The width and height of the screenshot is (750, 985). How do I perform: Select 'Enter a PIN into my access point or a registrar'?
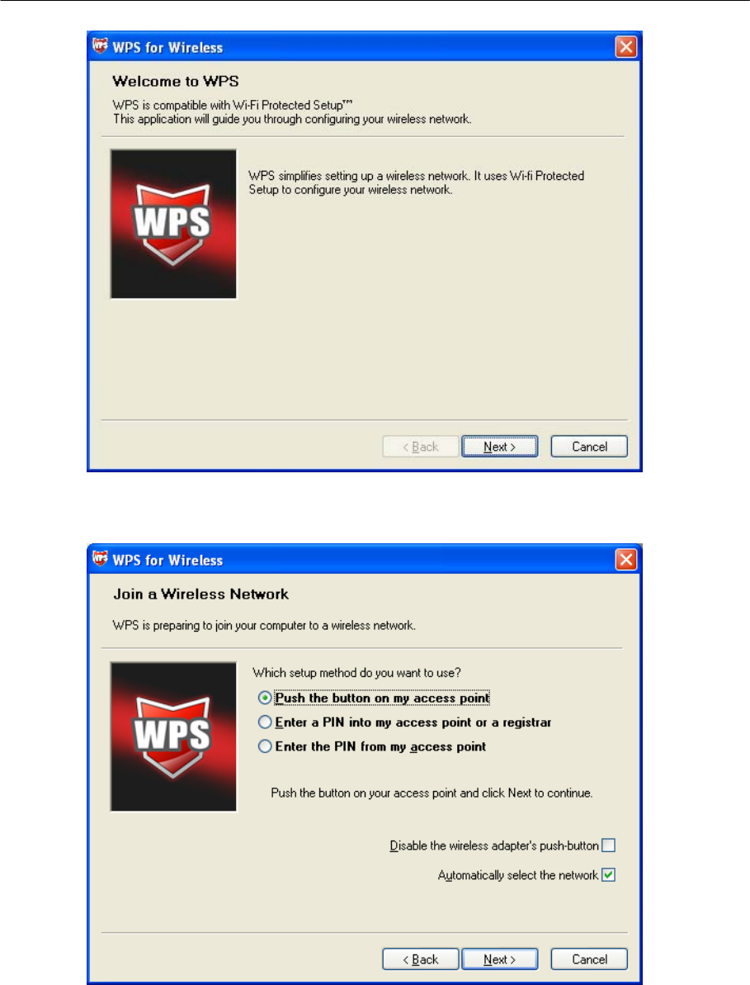pyautogui.click(x=265, y=722)
